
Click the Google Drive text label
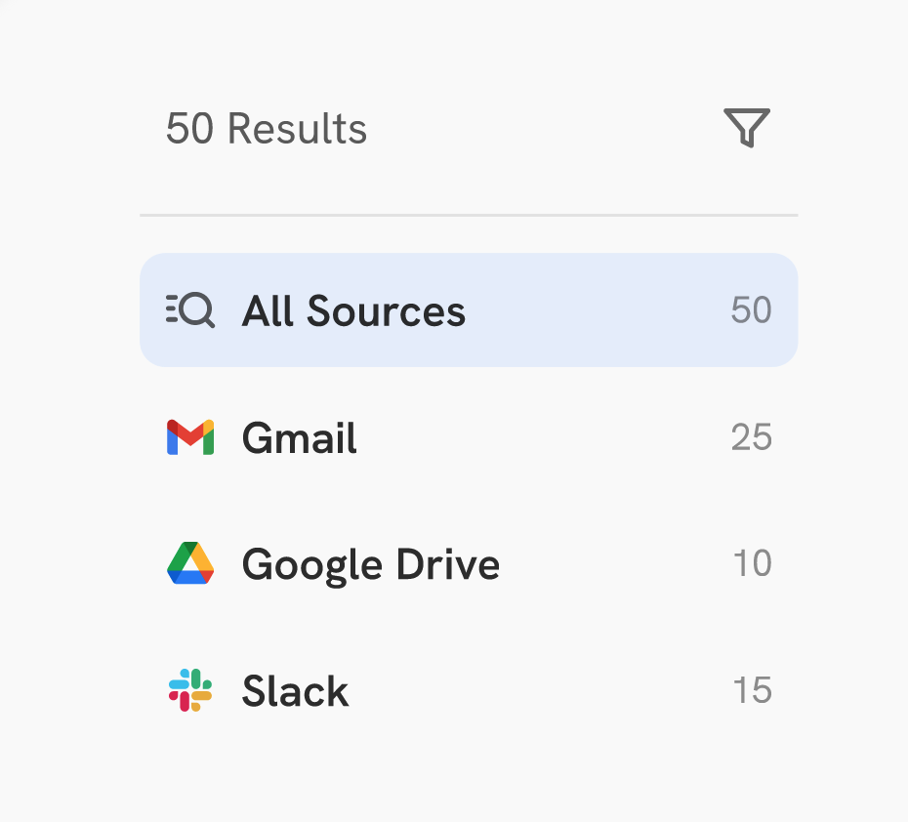(x=371, y=564)
